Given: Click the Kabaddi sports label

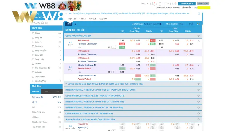Looking at the screenshot, I should (38, 72).
